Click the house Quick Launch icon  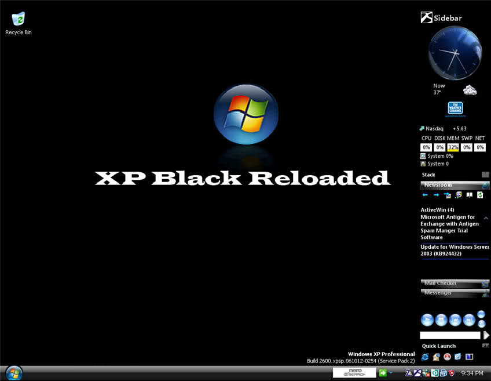pyautogui.click(x=436, y=357)
